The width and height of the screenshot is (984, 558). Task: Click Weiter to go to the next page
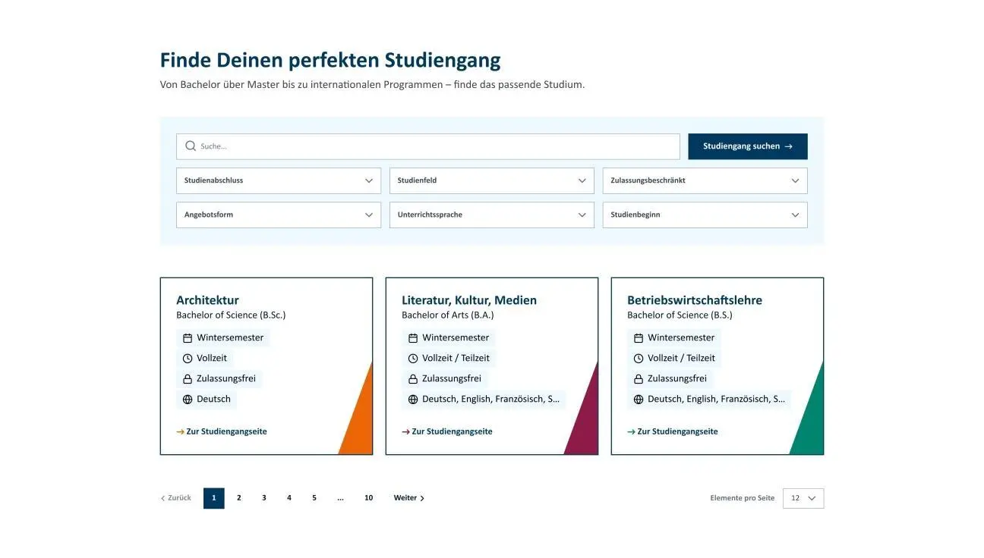click(x=408, y=498)
